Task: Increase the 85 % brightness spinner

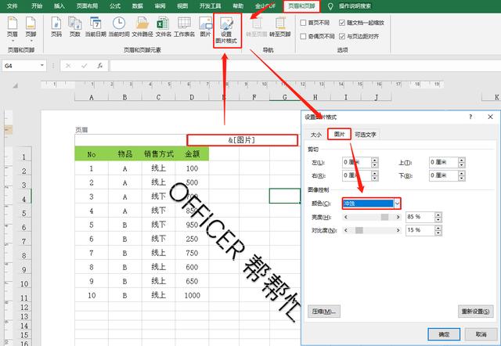Action: (x=438, y=214)
